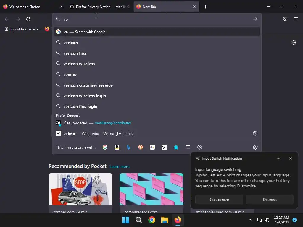Viewport: 303px width, 227px height.
Task: Select the 'verizon' suggestion
Action: pos(157,43)
